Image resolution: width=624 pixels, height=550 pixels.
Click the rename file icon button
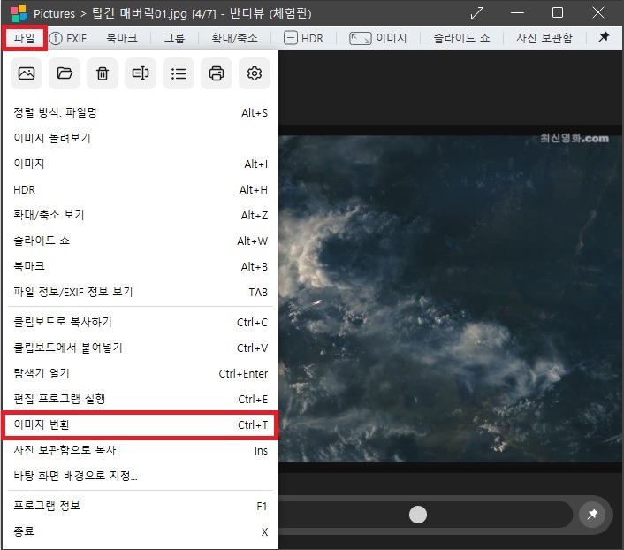141,73
